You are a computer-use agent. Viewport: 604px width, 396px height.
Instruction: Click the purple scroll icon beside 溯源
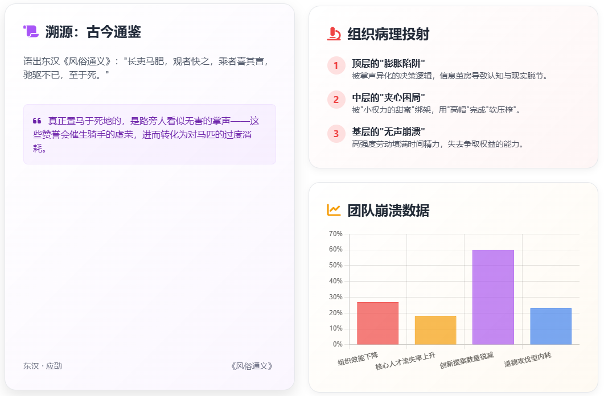coord(31,31)
